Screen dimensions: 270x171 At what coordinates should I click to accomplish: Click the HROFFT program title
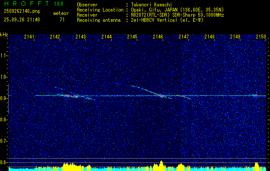tap(27, 3)
